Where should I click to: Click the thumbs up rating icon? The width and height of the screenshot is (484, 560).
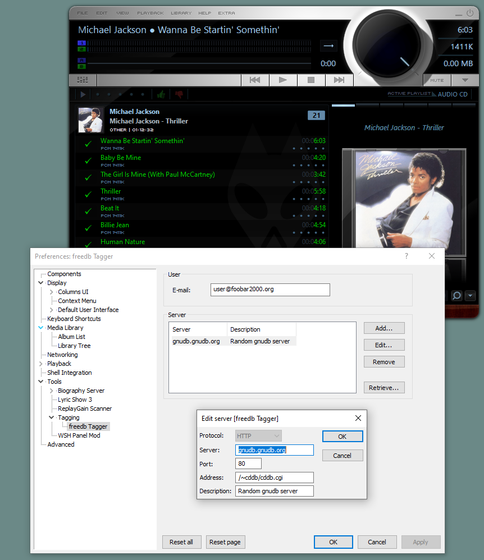(x=161, y=94)
